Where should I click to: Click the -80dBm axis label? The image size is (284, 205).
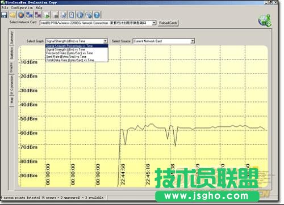click(28, 161)
